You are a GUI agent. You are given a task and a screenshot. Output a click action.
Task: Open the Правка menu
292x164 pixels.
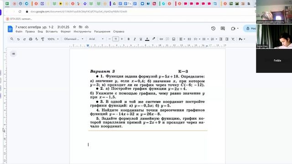30,31
